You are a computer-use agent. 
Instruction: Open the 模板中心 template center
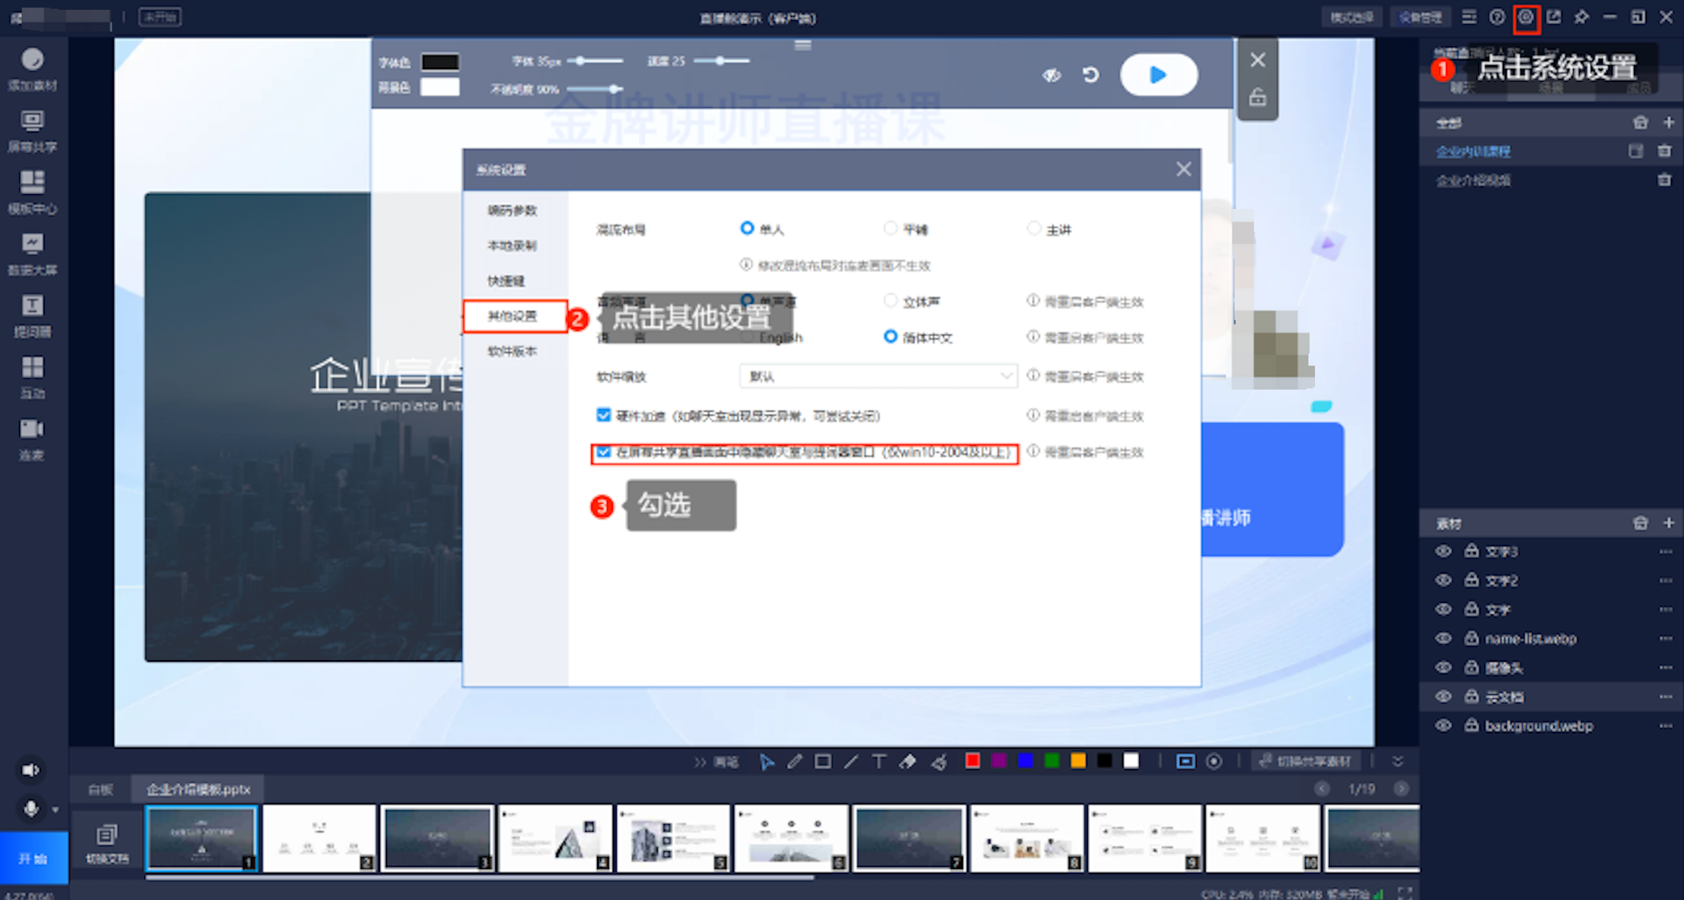point(32,192)
